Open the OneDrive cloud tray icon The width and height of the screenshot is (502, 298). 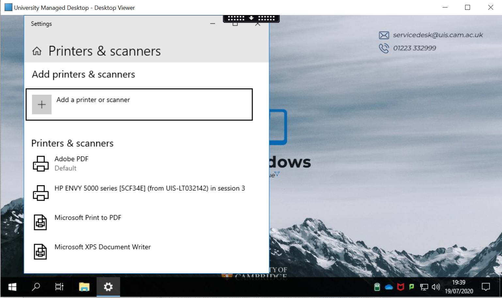389,287
